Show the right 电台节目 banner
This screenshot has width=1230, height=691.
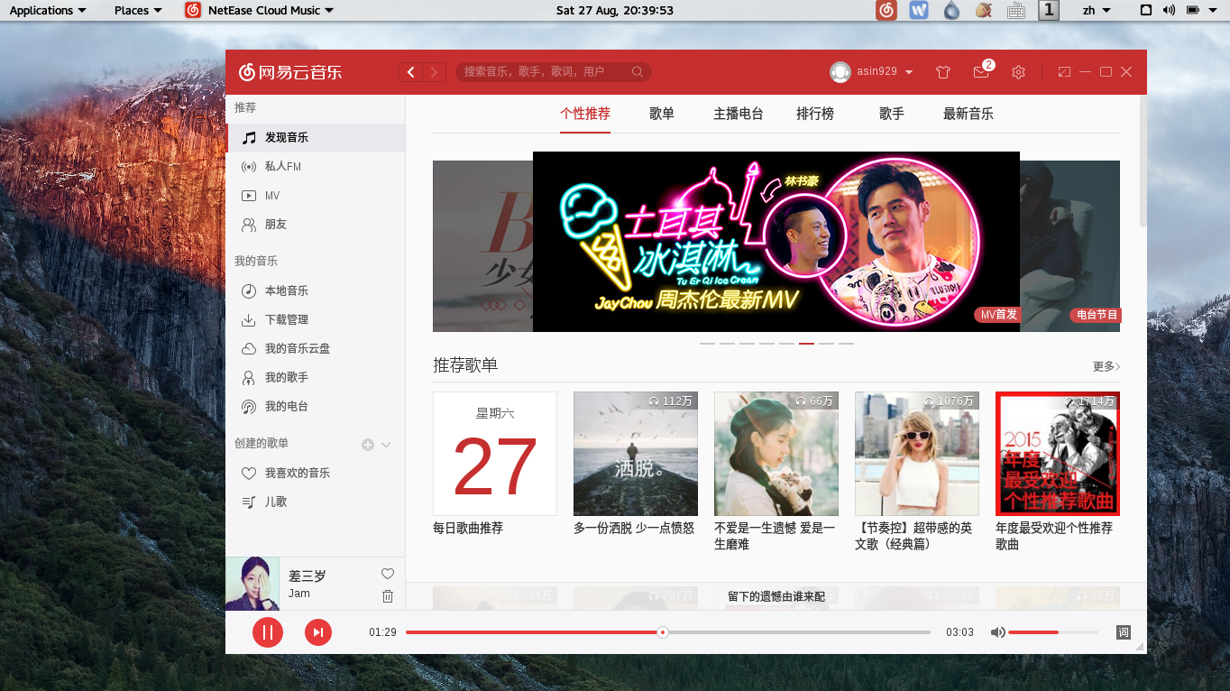[1070, 246]
